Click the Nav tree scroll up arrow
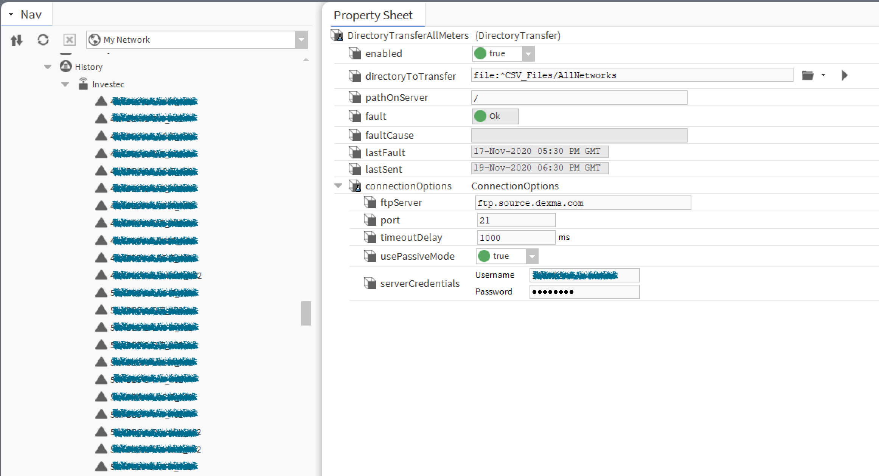Viewport: 879px width, 476px height. pyautogui.click(x=306, y=59)
